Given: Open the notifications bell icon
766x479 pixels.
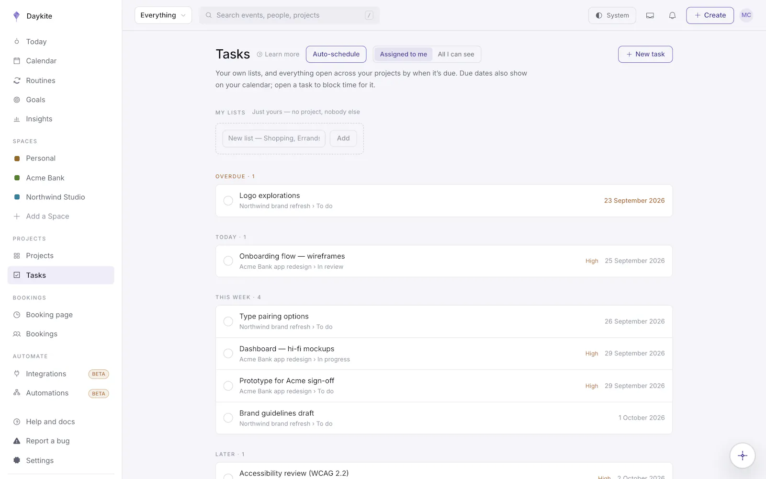Looking at the screenshot, I should click(672, 15).
